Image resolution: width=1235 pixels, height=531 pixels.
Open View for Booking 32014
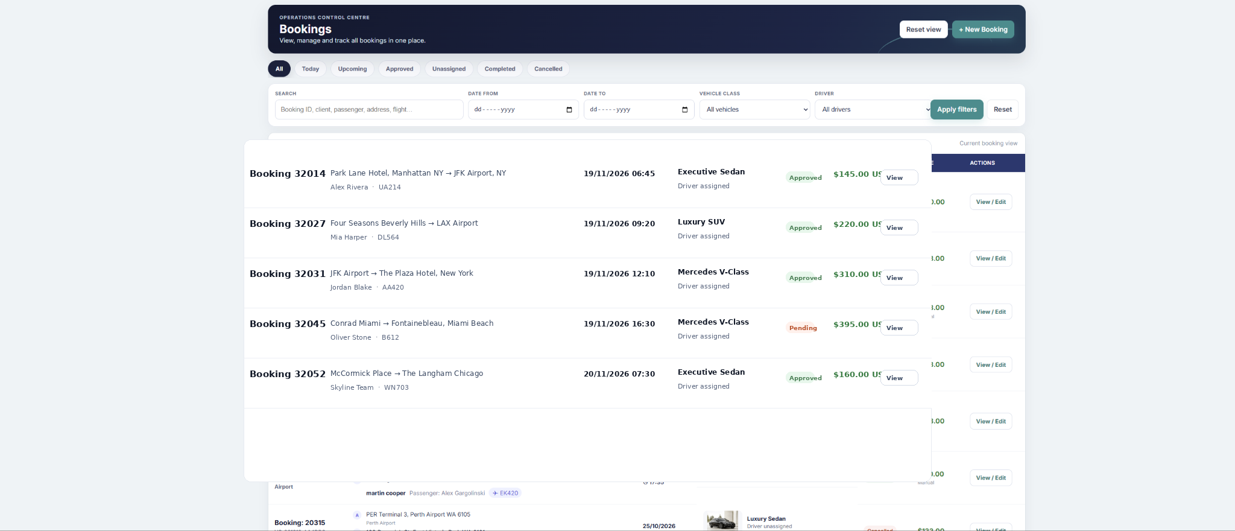pos(899,177)
